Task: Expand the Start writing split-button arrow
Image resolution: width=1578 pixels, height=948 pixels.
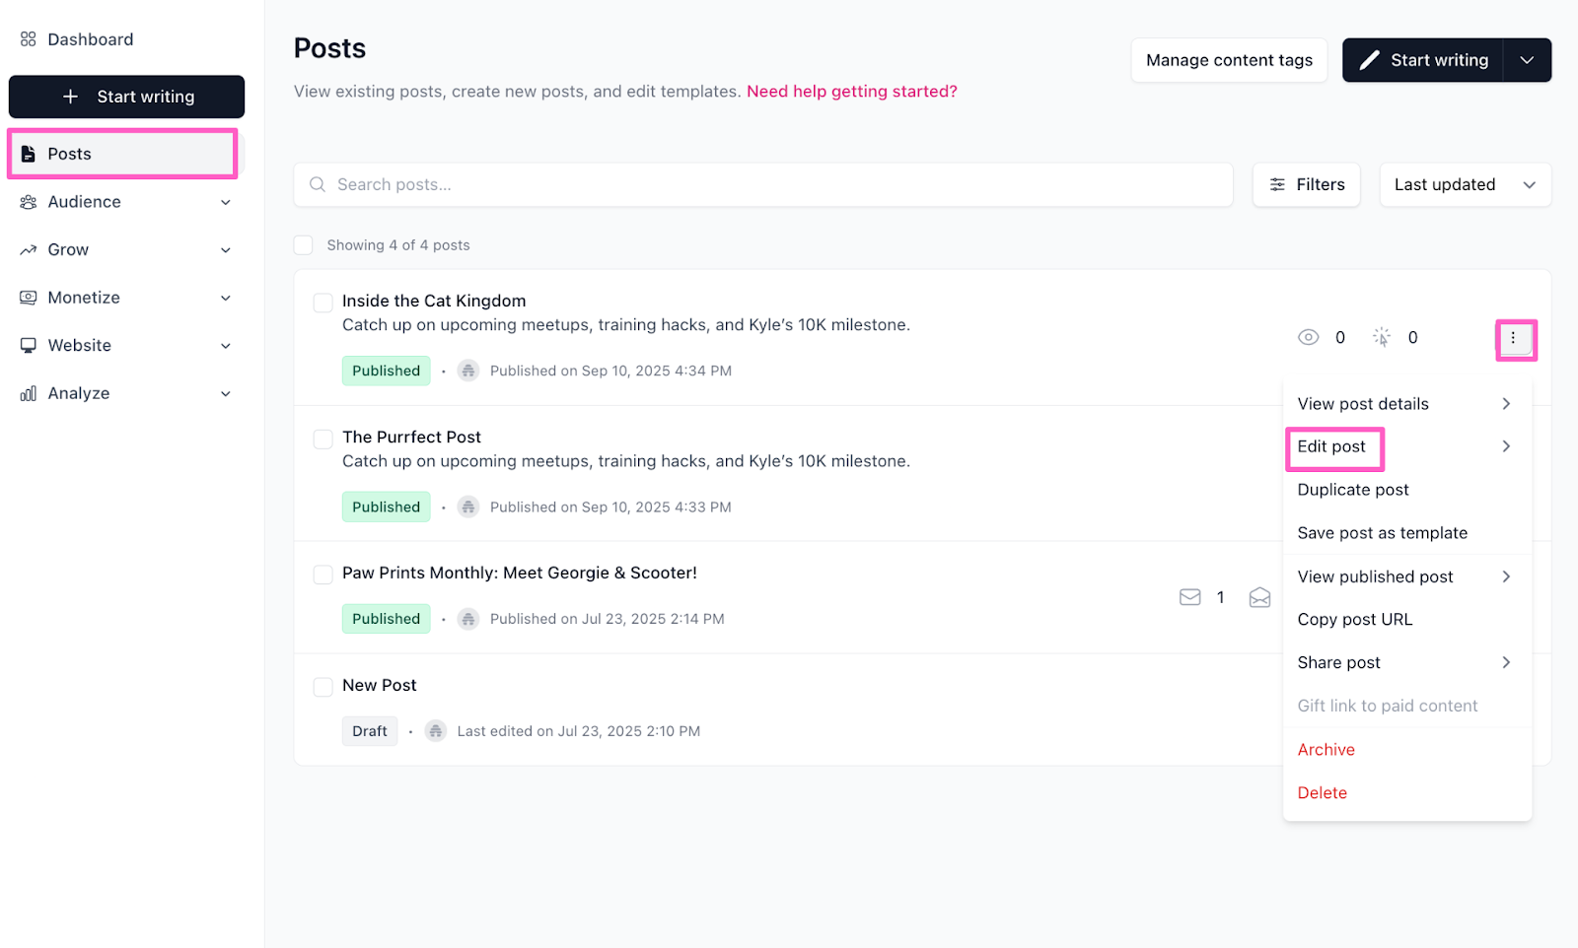Action: coord(1527,60)
